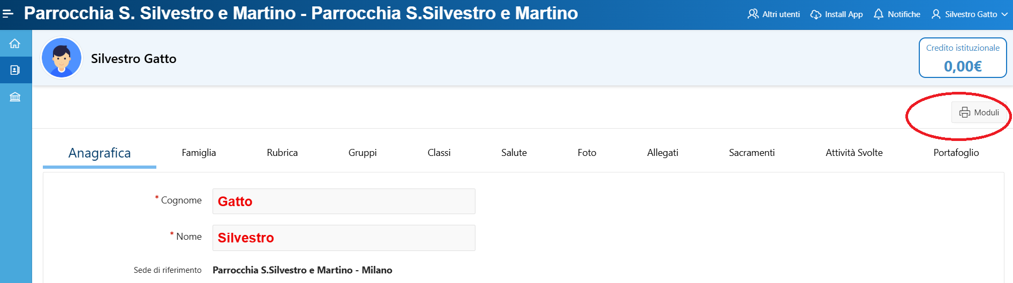Expand the Silvestro Gatto user dropdown
This screenshot has height=283, width=1013.
(x=970, y=14)
